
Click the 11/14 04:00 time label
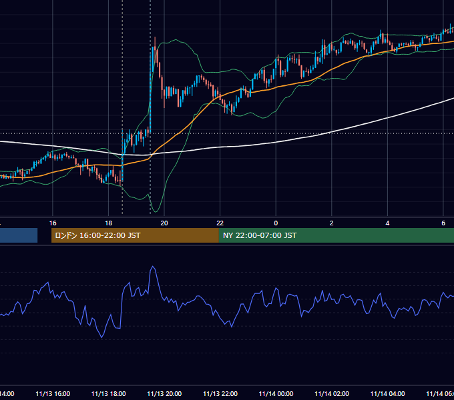(388, 393)
